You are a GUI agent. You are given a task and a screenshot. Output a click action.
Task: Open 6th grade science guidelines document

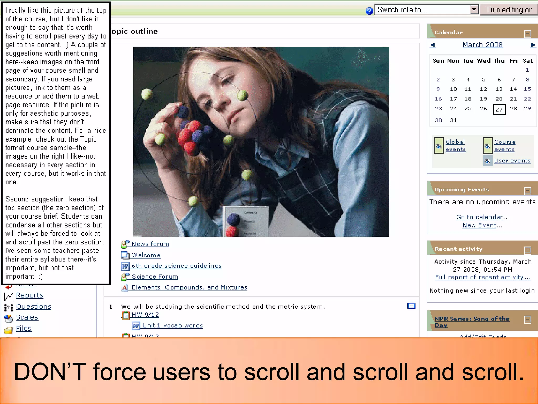pos(177,266)
